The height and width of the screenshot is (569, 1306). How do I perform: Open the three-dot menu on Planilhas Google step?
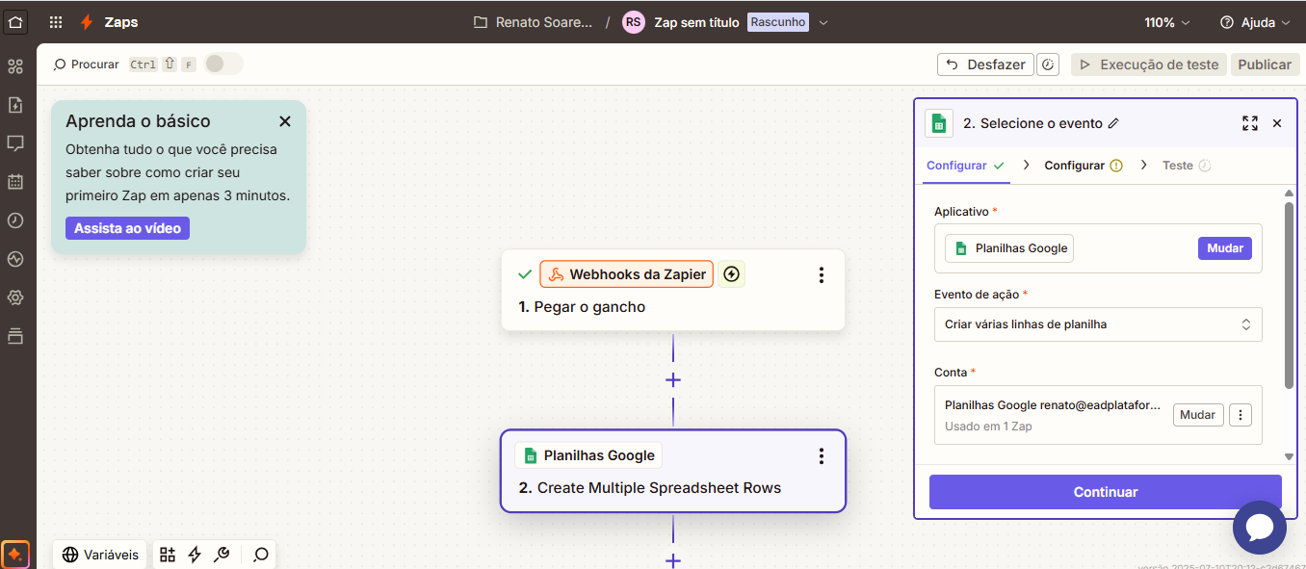(x=822, y=456)
